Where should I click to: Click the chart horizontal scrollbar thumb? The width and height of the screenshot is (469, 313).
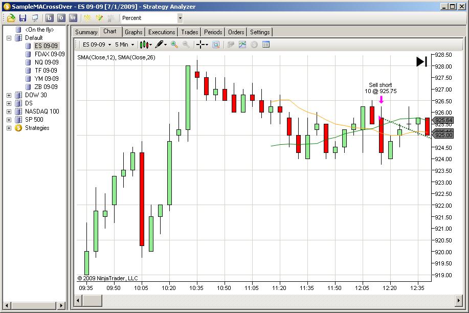point(92,300)
